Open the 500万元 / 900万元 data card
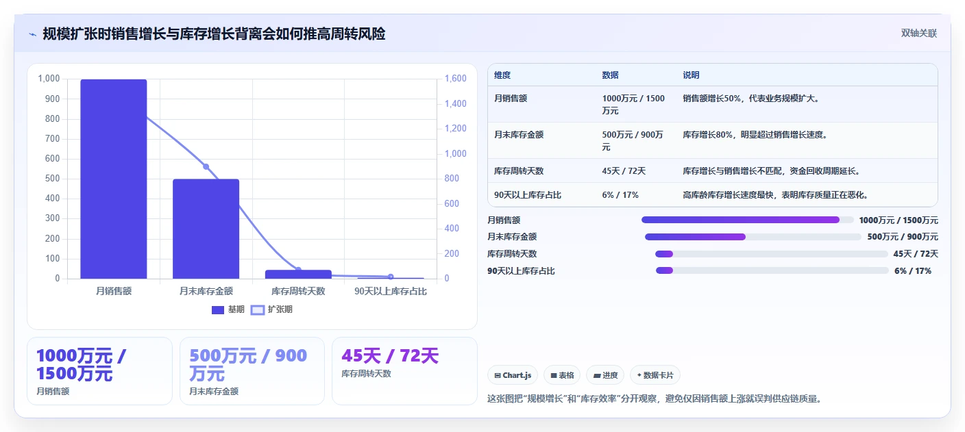Screen dimensions: 965x432 click(x=252, y=371)
